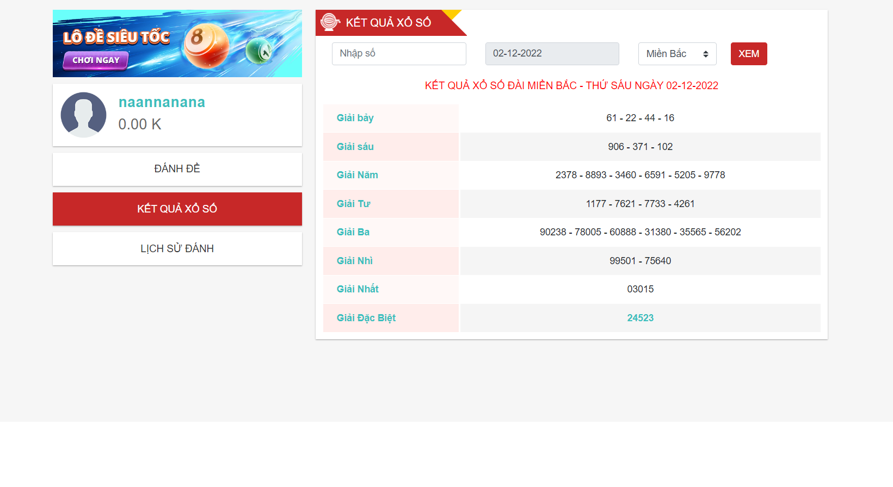The width and height of the screenshot is (893, 487).
Task: Open the LỊCH SỬ ĐÁNH menu item
Action: coord(177,249)
